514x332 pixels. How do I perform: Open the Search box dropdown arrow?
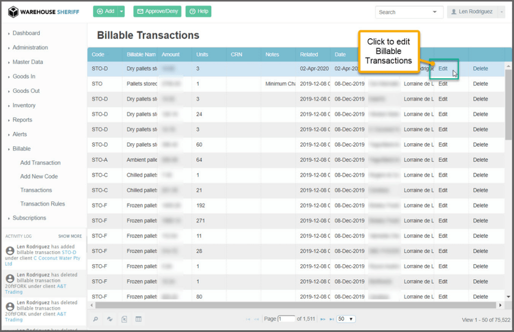(x=434, y=12)
